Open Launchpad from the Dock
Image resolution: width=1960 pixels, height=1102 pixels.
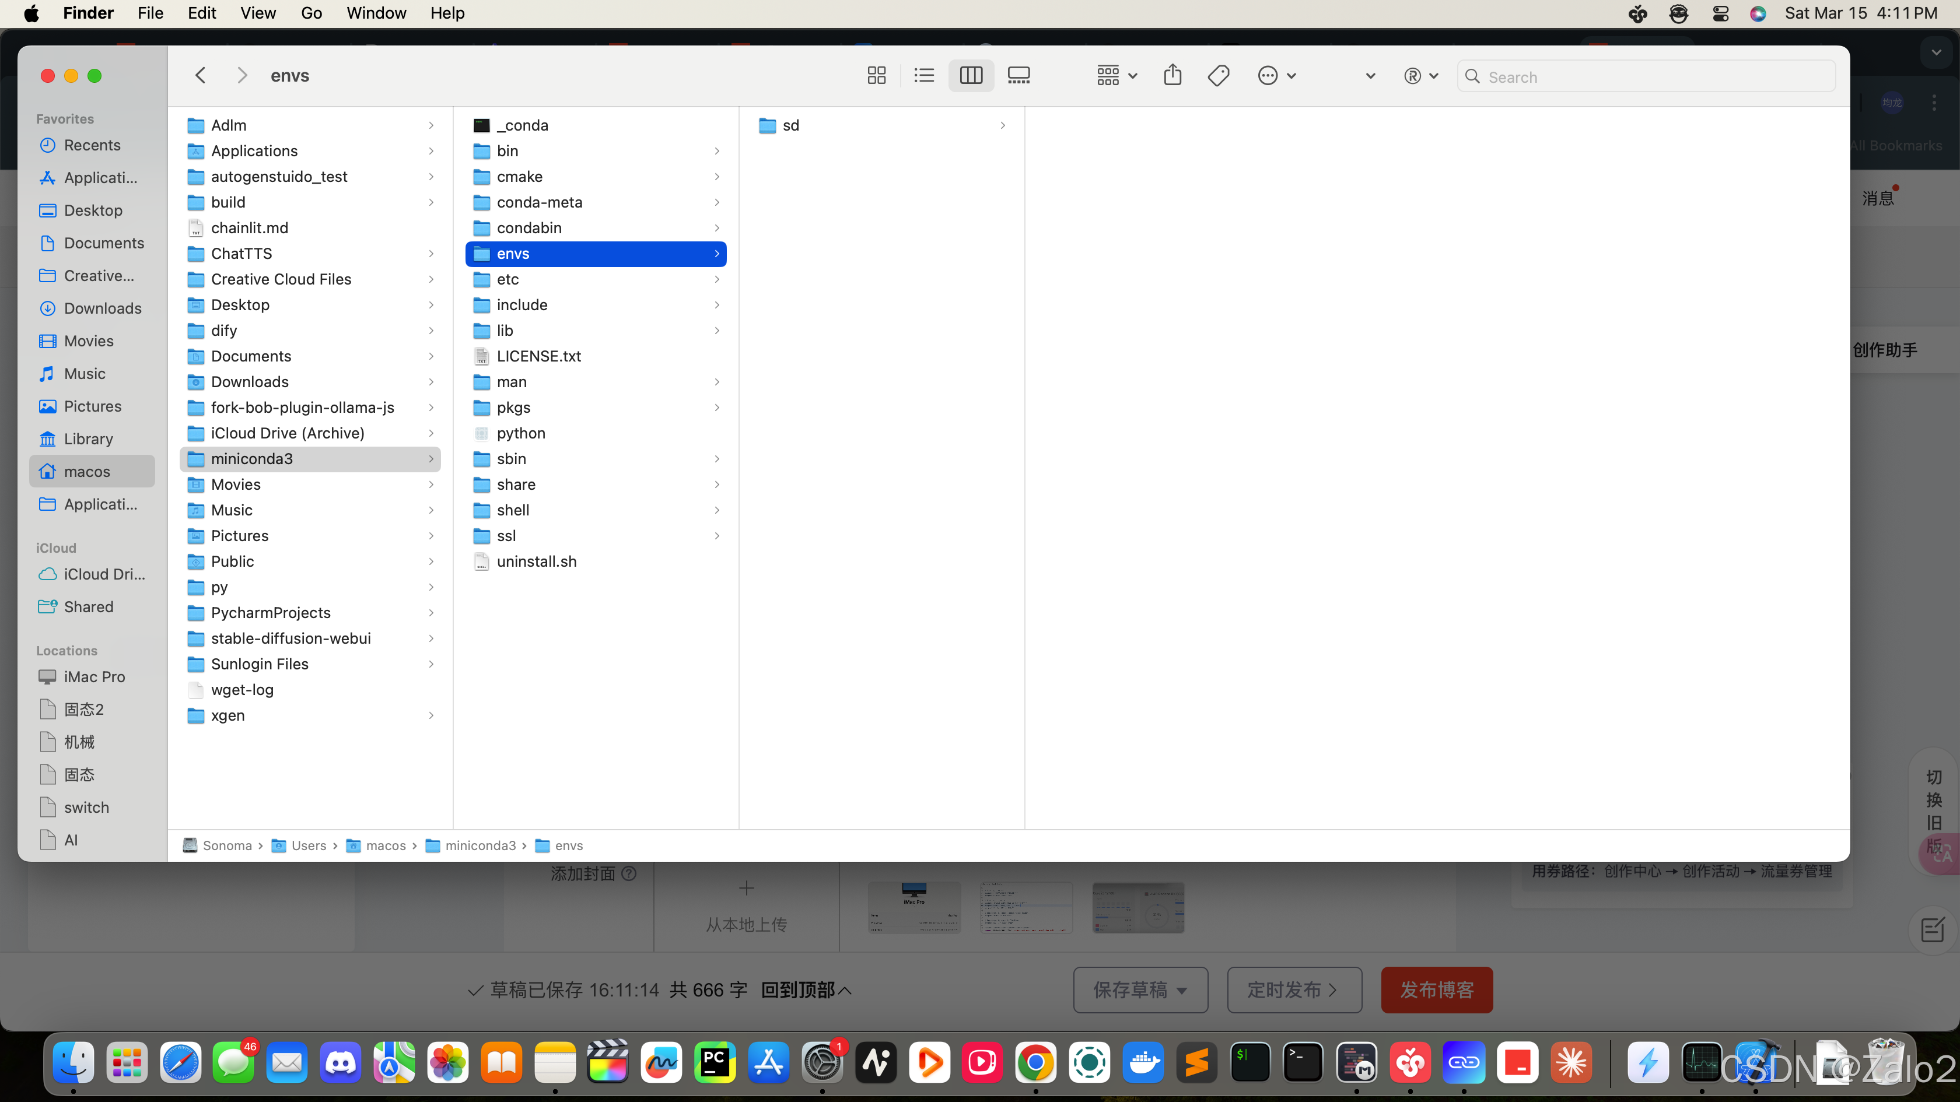pyautogui.click(x=127, y=1062)
